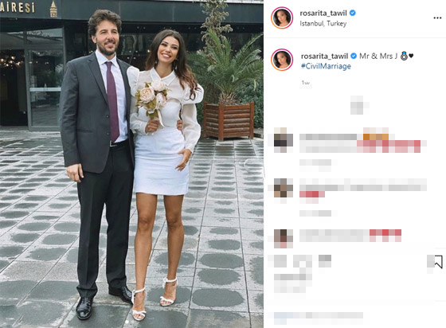This screenshot has height=328, width=446.
Task: Click the verified badge beside header username
Action: point(352,13)
